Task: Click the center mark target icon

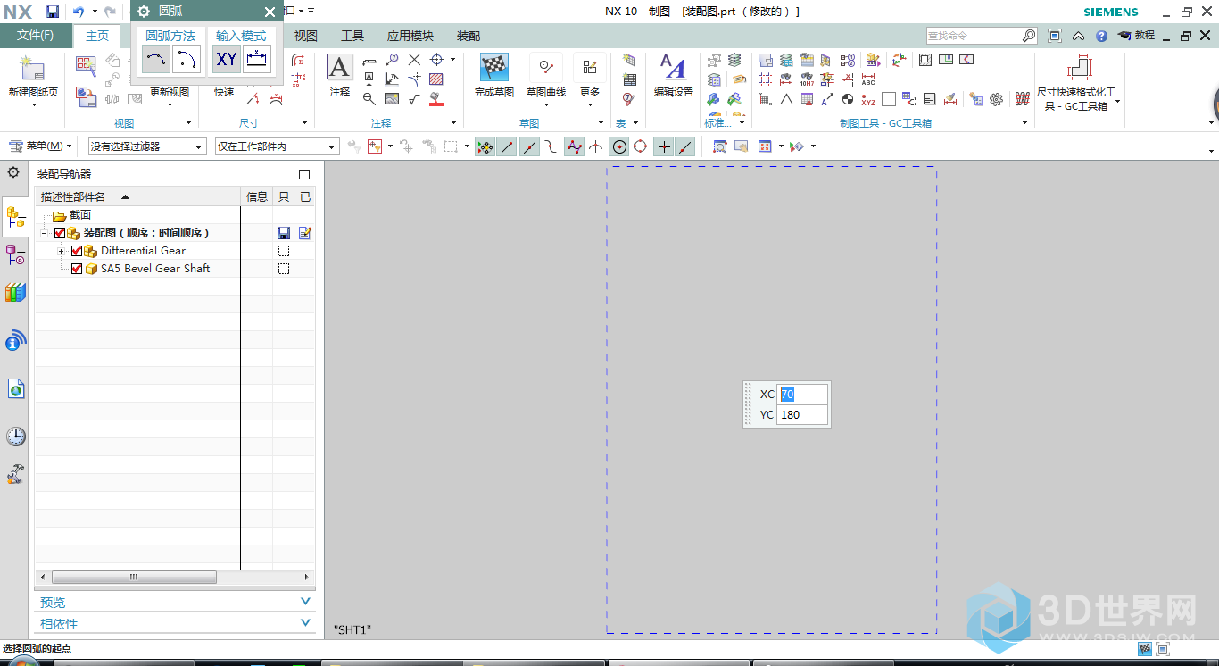Action: [x=436, y=60]
